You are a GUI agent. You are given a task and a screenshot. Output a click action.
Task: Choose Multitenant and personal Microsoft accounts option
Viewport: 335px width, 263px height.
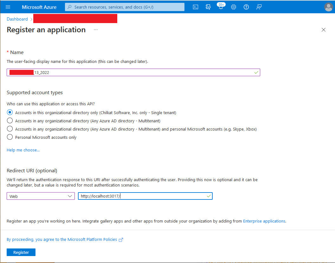pos(10,129)
